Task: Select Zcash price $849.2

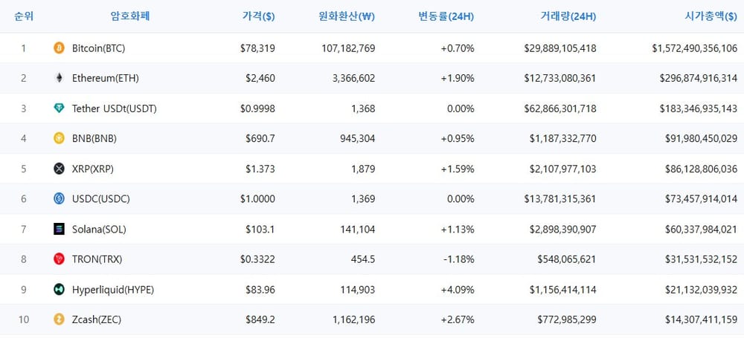Action: click(x=260, y=319)
